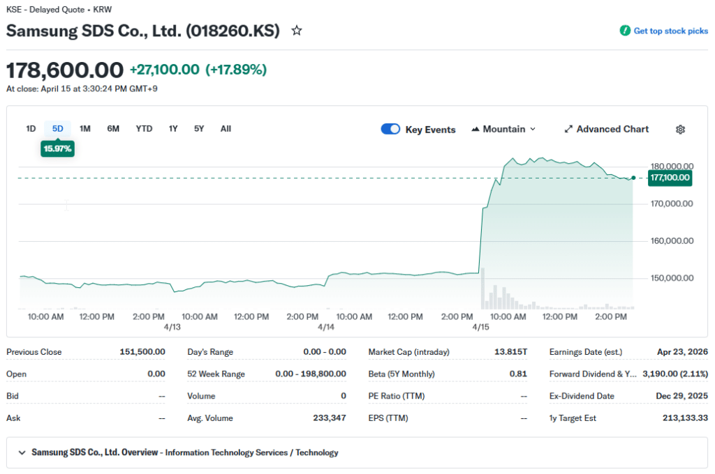The height and width of the screenshot is (474, 715).
Task: Click the green Get top stock picks icon
Action: pos(625,31)
